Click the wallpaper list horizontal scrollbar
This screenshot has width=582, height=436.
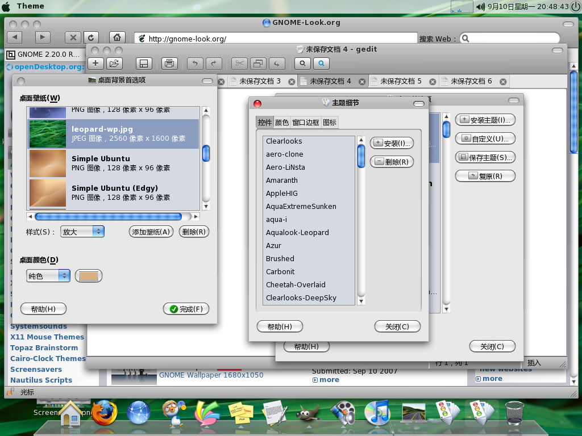click(109, 216)
